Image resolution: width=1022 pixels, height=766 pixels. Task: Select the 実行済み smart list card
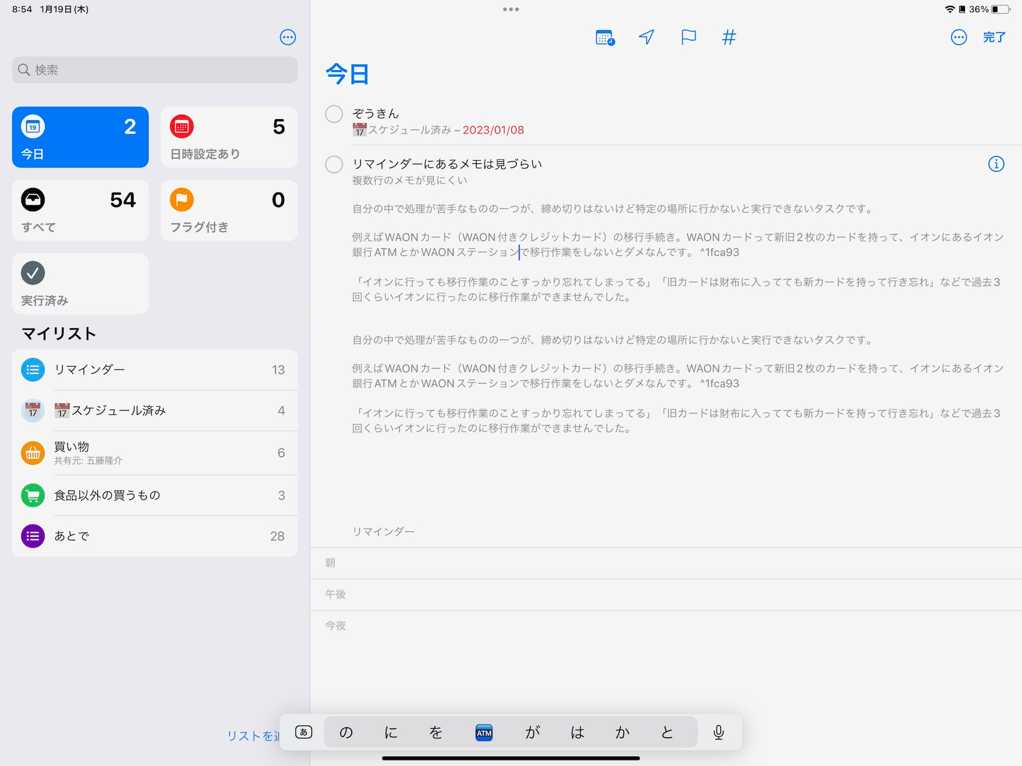pos(80,284)
